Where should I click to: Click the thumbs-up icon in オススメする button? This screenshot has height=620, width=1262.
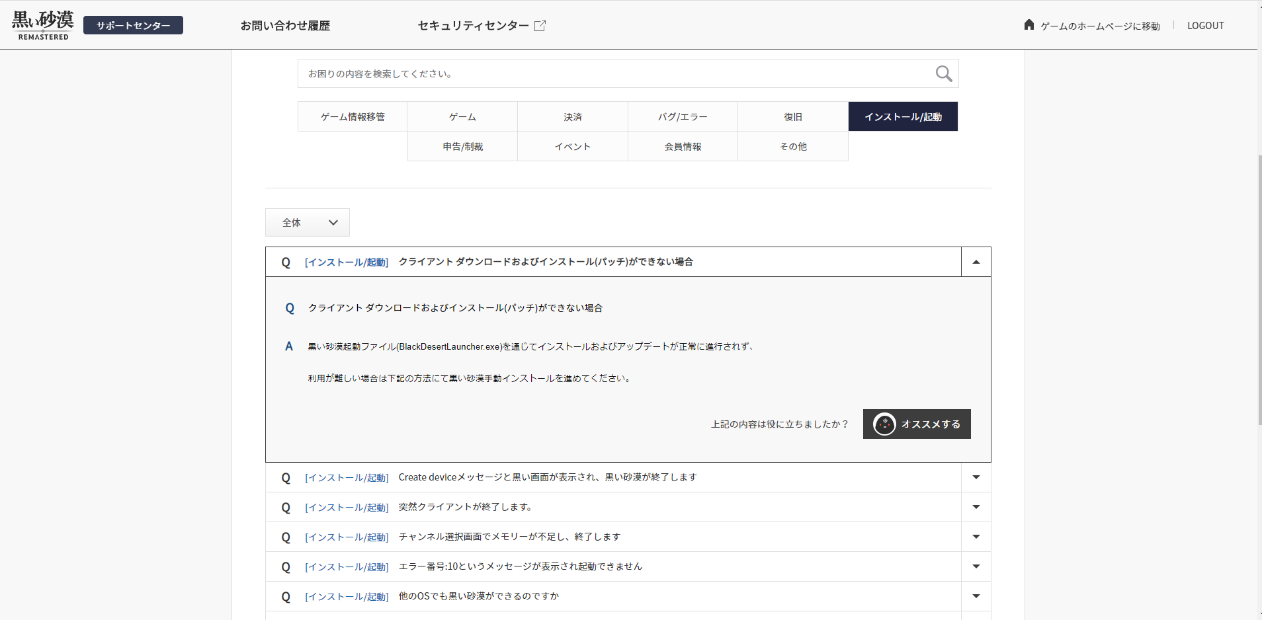pyautogui.click(x=884, y=424)
